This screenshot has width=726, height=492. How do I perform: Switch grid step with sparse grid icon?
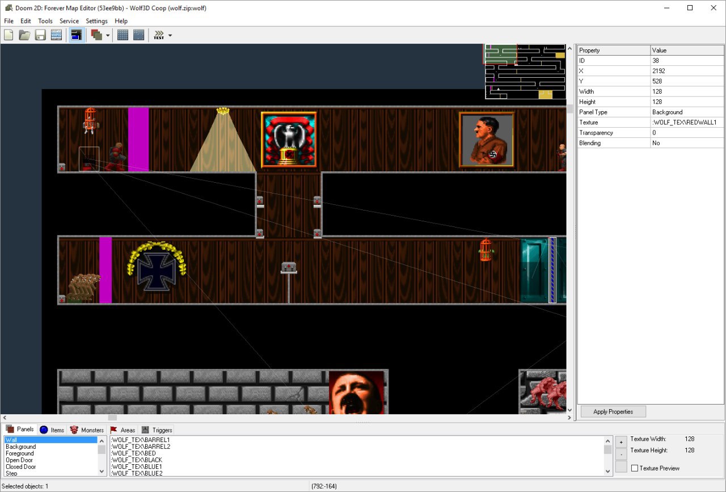pos(138,35)
